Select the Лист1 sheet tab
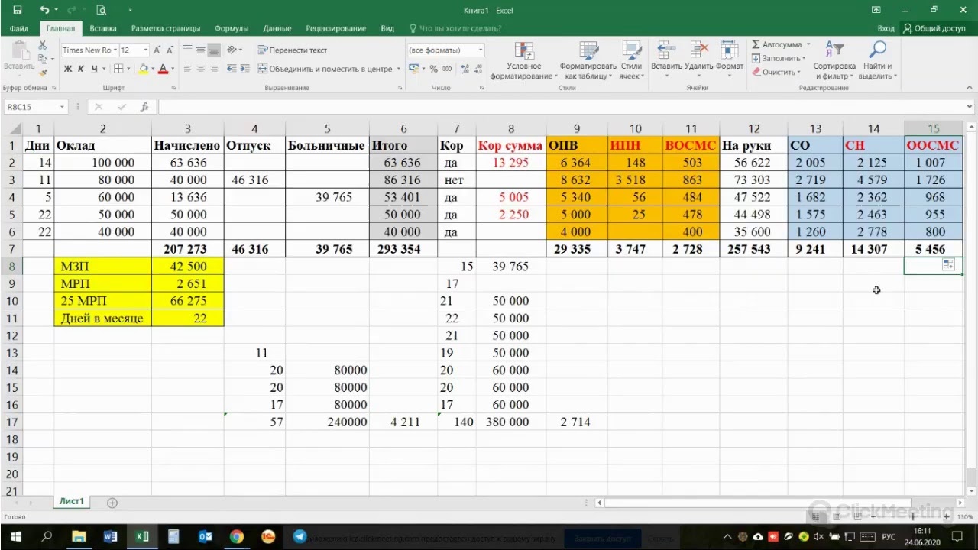Viewport: 978px width, 550px height. [x=71, y=501]
